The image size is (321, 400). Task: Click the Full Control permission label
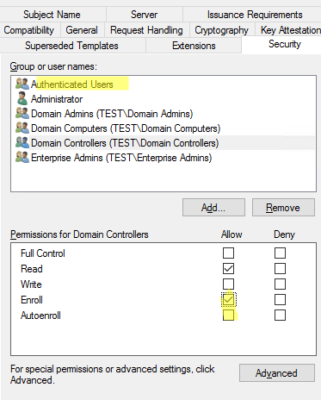[43, 253]
